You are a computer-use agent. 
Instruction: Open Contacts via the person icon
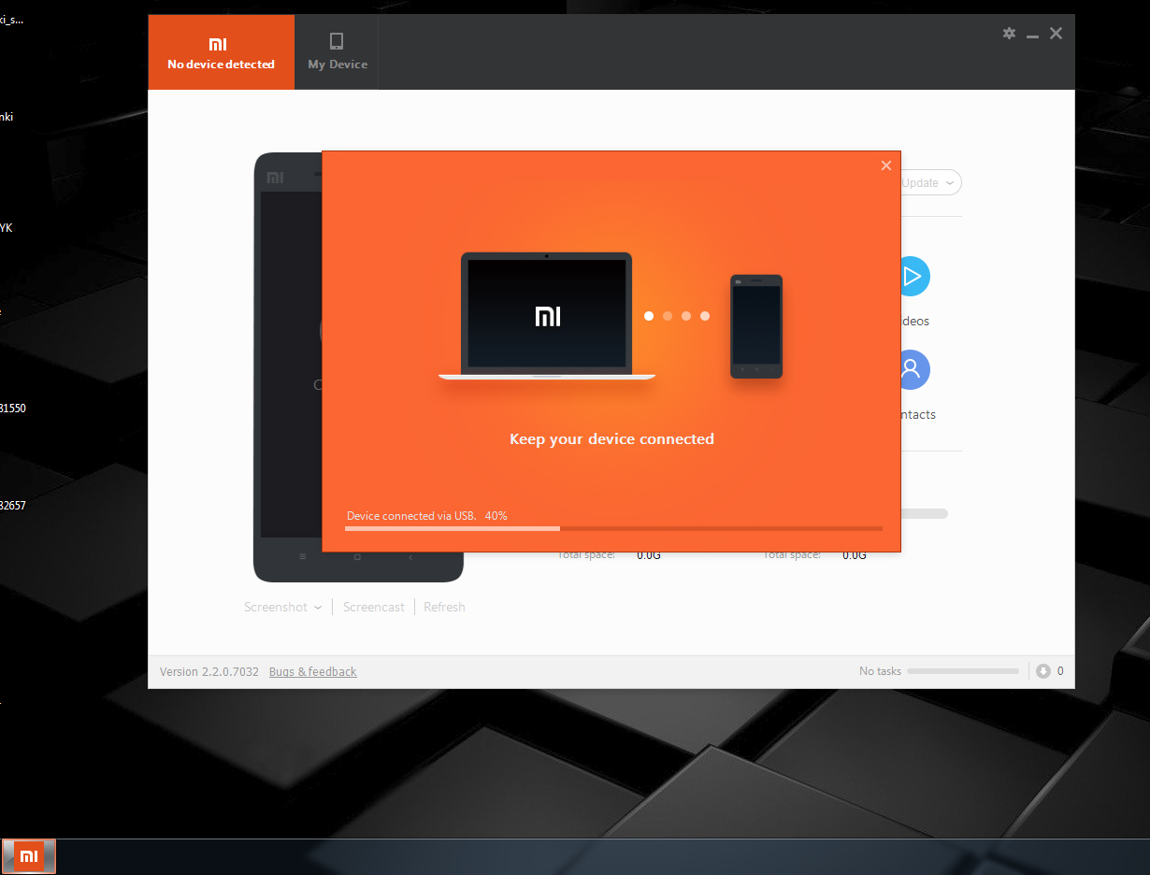point(912,369)
